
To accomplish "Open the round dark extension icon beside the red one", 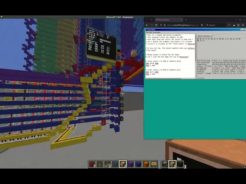I will point(234,25).
